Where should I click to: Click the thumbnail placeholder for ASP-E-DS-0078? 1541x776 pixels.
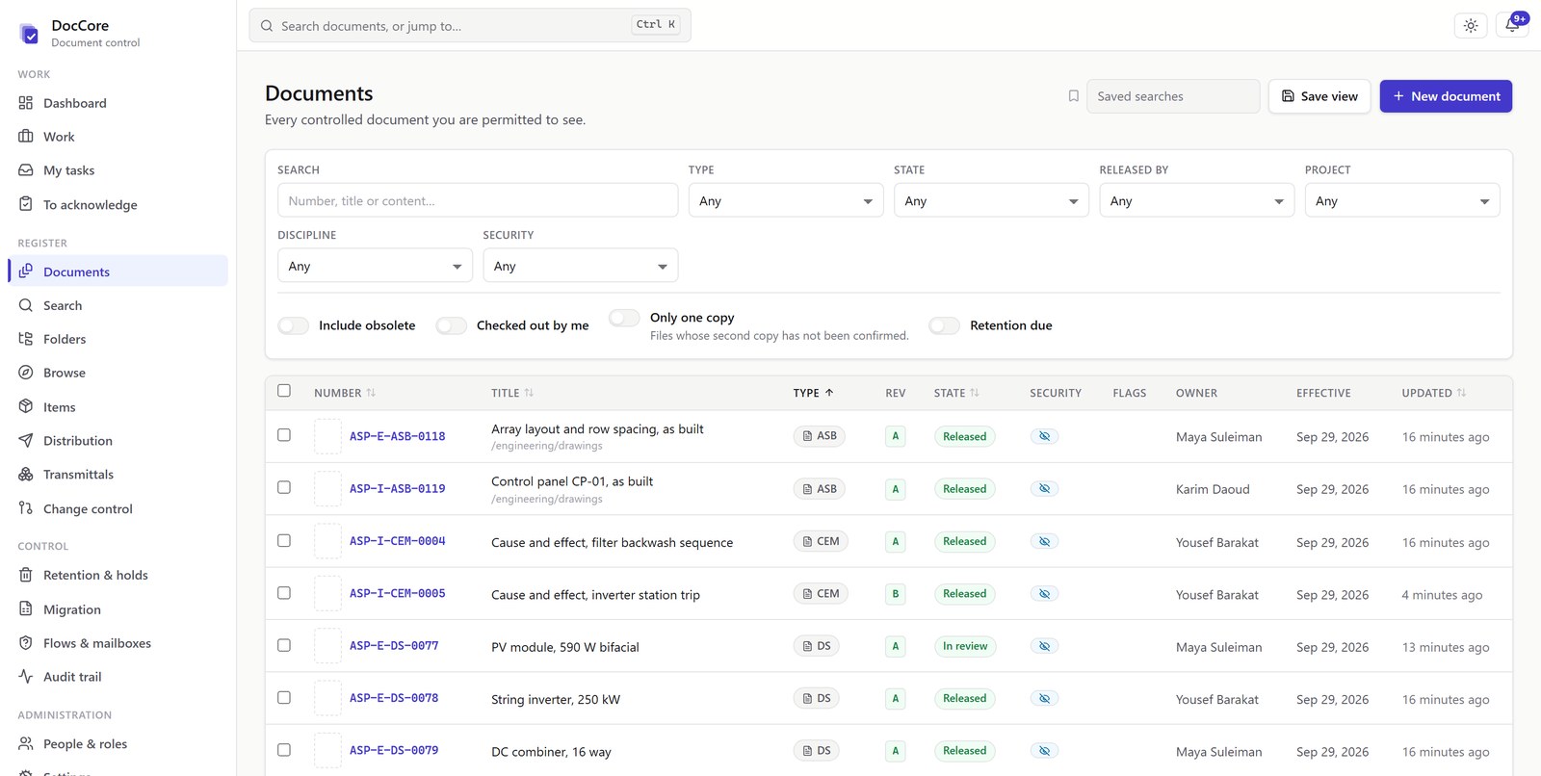pyautogui.click(x=327, y=698)
